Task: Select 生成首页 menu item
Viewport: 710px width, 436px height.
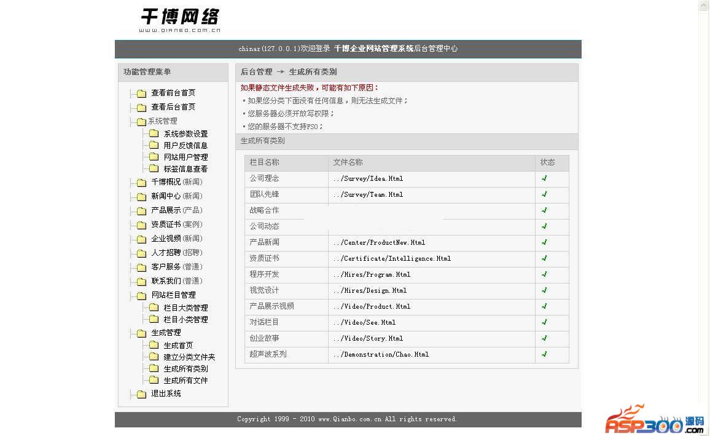Action: (178, 346)
